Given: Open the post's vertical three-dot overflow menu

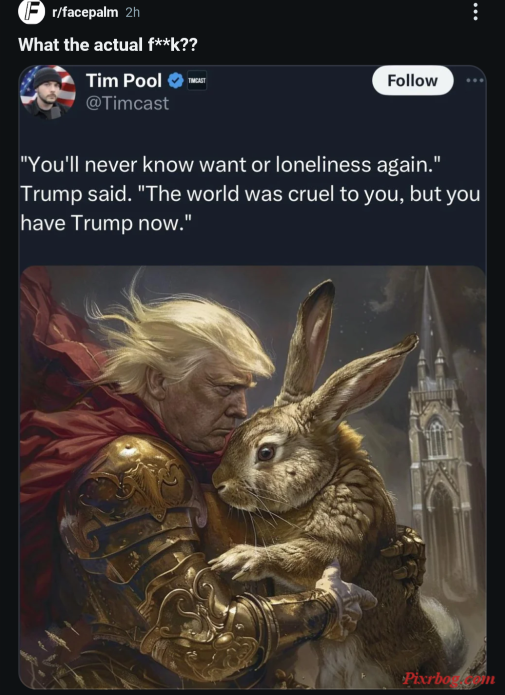Looking at the screenshot, I should point(475,12).
